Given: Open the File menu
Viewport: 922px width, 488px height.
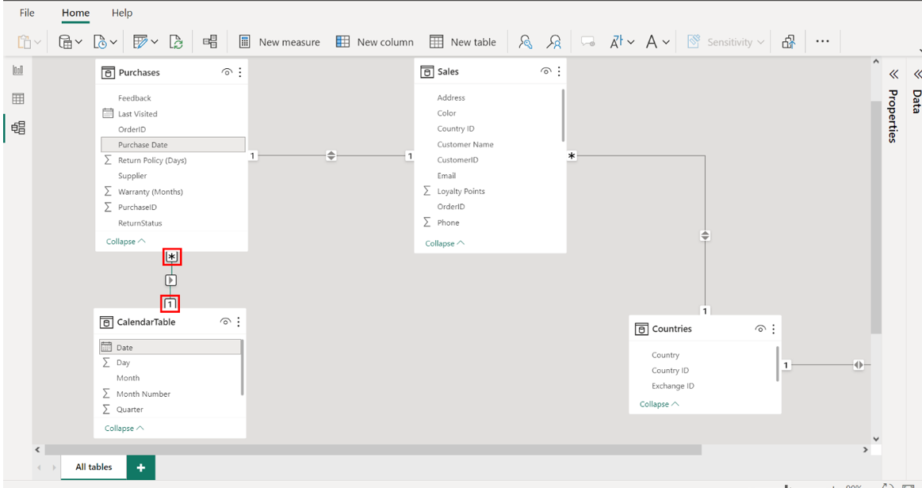Looking at the screenshot, I should (27, 13).
